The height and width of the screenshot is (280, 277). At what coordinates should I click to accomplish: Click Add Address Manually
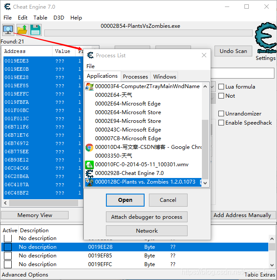coord(242,215)
